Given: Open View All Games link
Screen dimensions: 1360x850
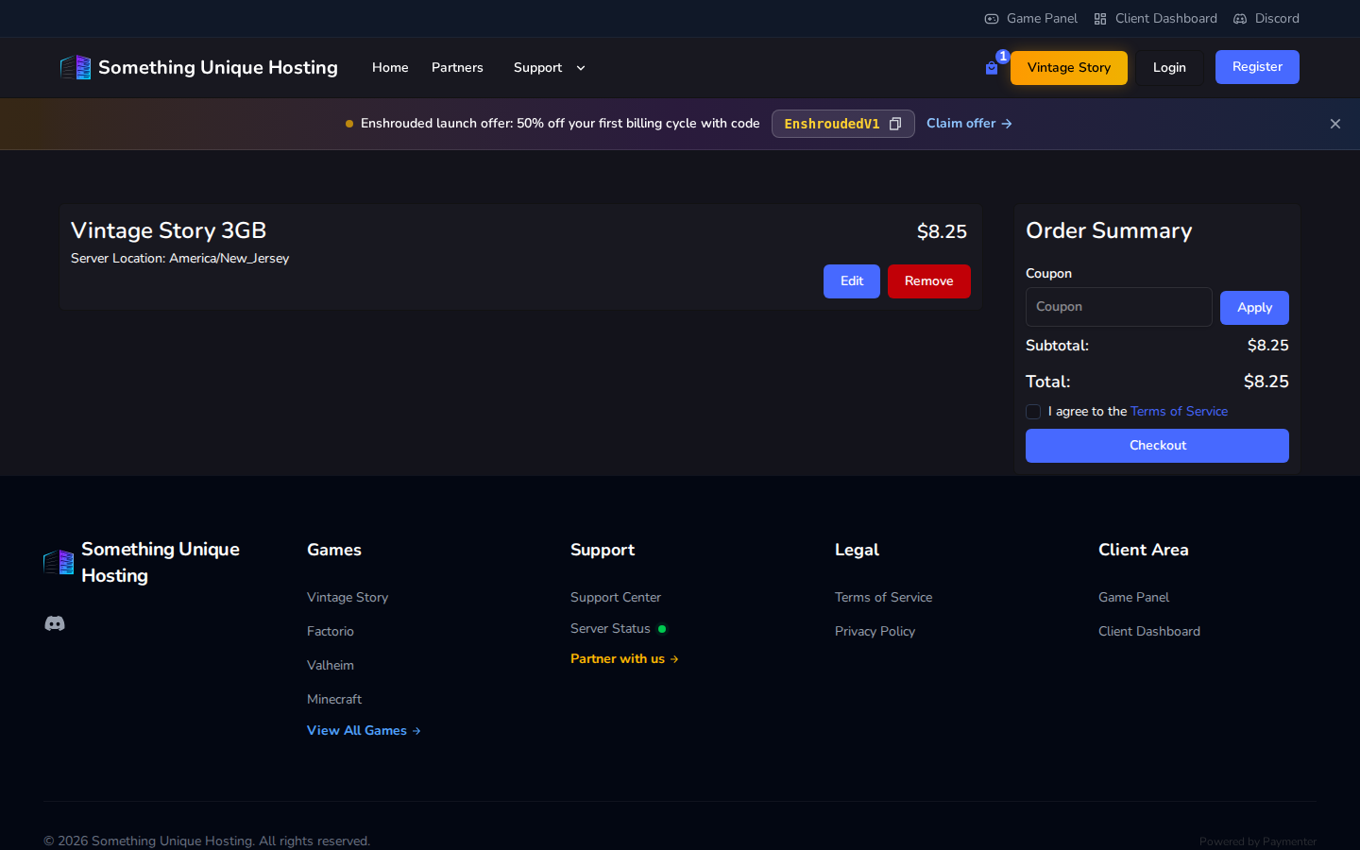Looking at the screenshot, I should [x=364, y=731].
